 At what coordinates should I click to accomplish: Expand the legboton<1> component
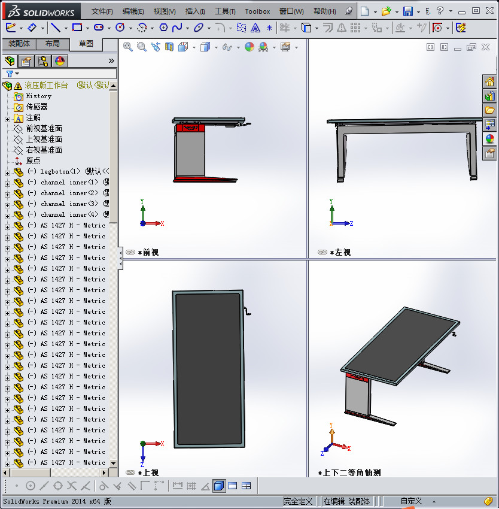[x=7, y=173]
